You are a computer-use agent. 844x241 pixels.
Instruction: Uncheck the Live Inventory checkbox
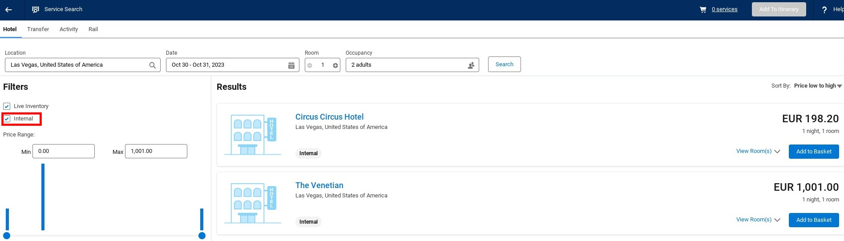pyautogui.click(x=7, y=106)
